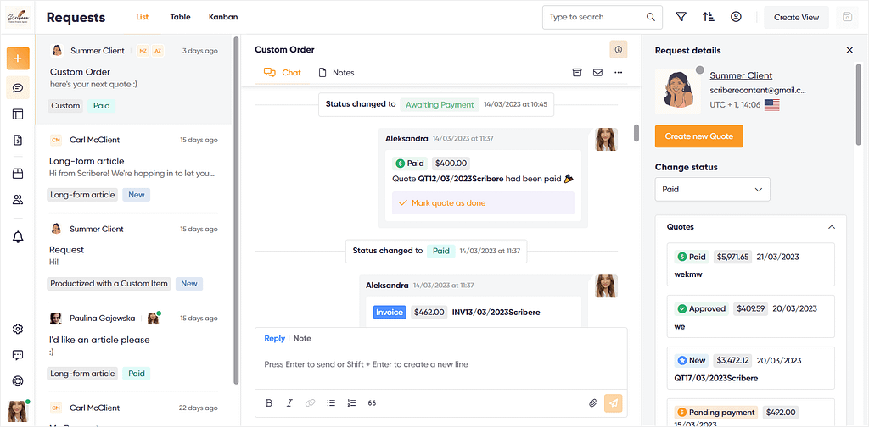Viewport: 869px width, 427px height.
Task: Click the sort order icon
Action: click(709, 17)
